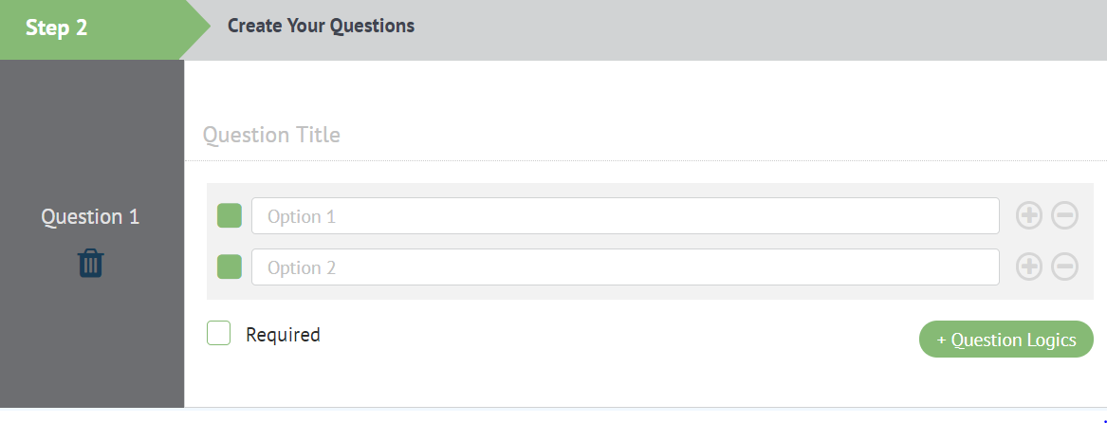This screenshot has width=1107, height=423.
Task: Remove Option 2 using the minus icon
Action: [x=1065, y=267]
